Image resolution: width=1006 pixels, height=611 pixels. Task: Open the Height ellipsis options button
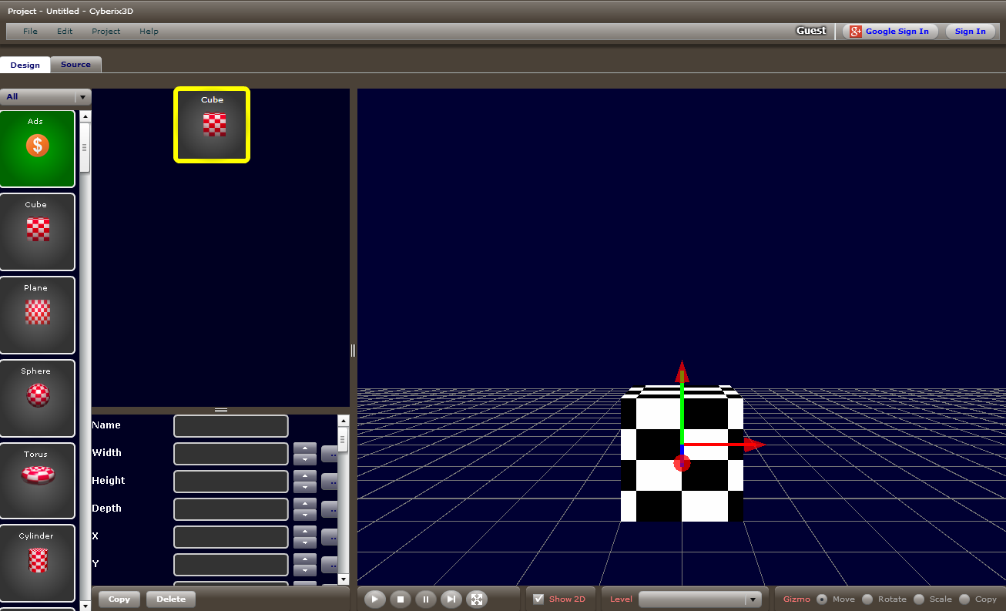[x=330, y=482]
